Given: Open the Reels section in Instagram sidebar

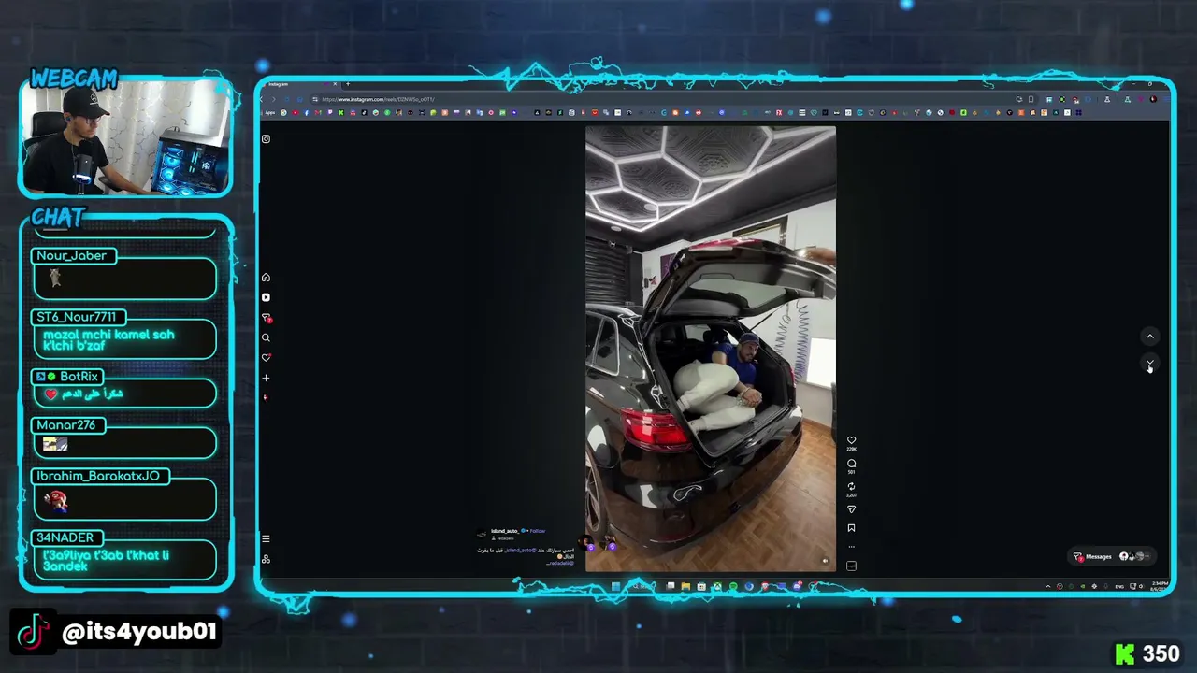Looking at the screenshot, I should pyautogui.click(x=266, y=297).
